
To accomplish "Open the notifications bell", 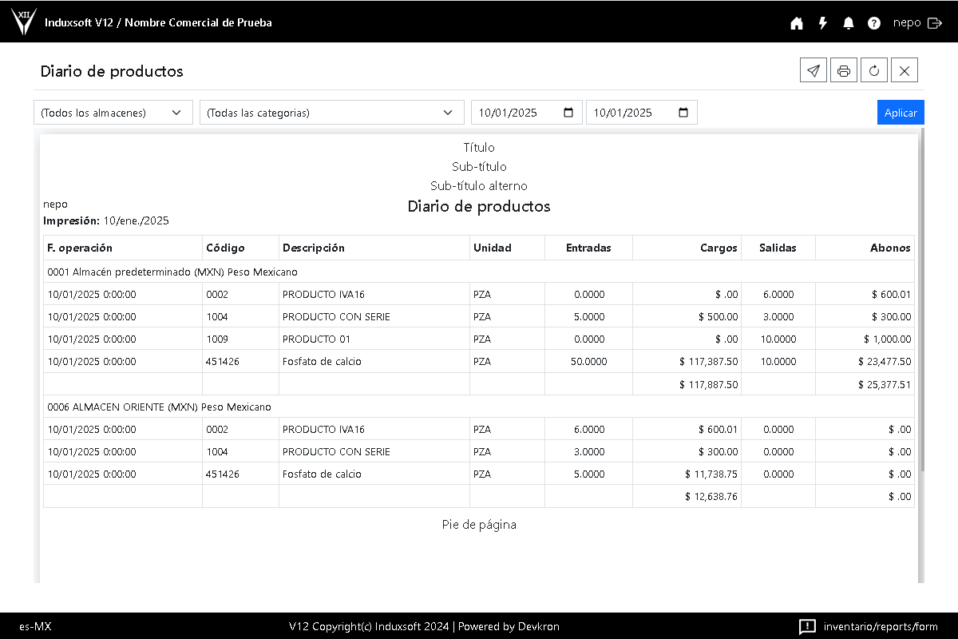I will [849, 23].
